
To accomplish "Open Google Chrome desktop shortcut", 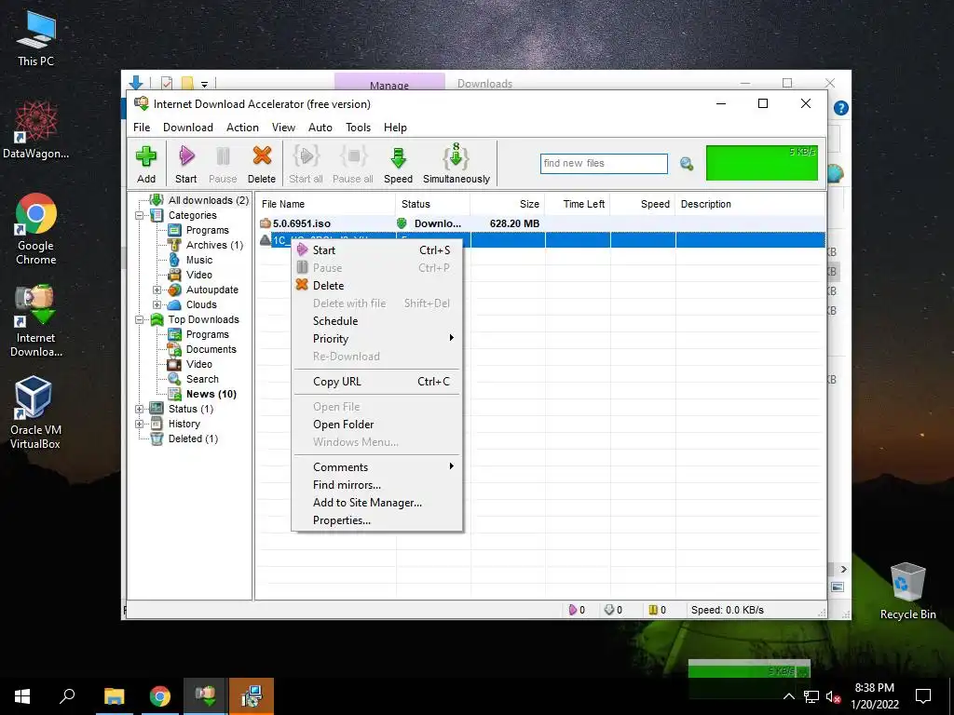I will (x=35, y=229).
